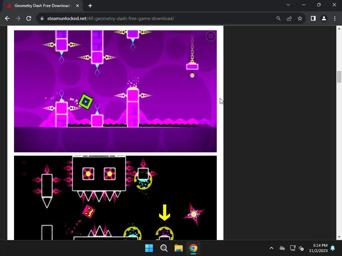Open the Chrome profile menu
342x256 pixels.
[324, 19]
